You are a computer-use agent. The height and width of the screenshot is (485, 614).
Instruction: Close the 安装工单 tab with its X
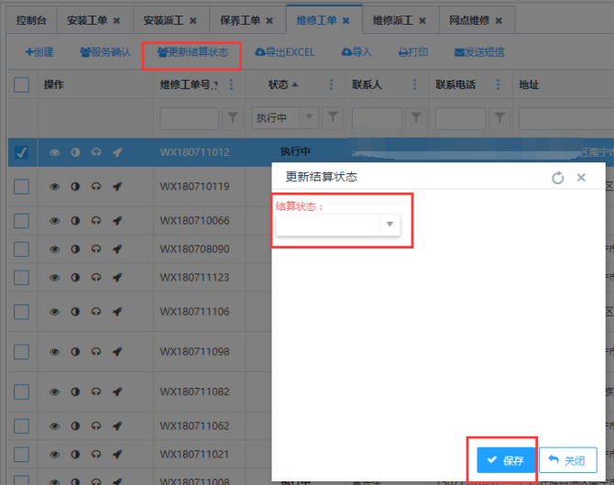click(x=116, y=19)
